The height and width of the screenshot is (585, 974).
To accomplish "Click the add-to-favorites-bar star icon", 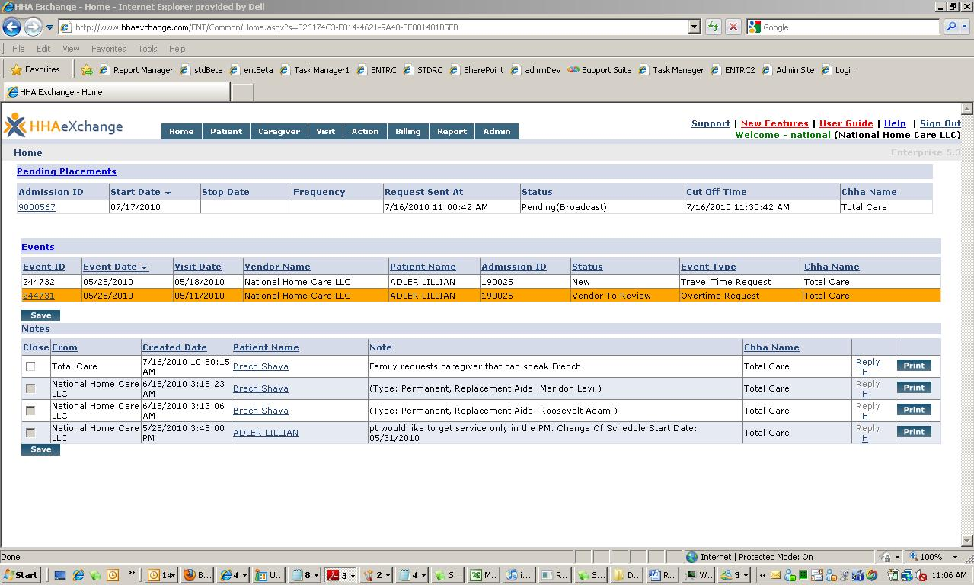I will point(87,70).
